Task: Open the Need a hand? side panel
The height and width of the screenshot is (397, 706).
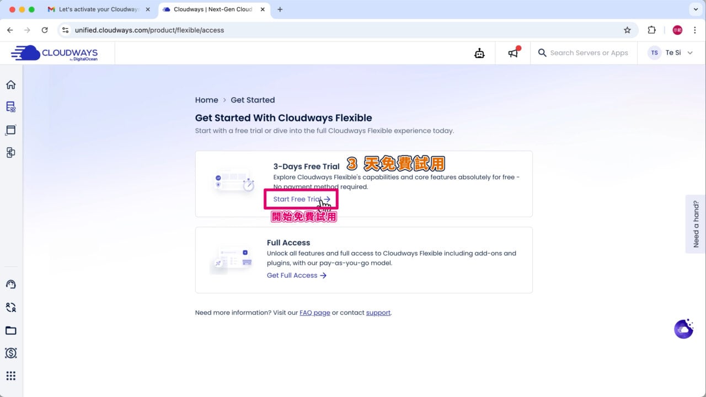Action: pos(696,223)
